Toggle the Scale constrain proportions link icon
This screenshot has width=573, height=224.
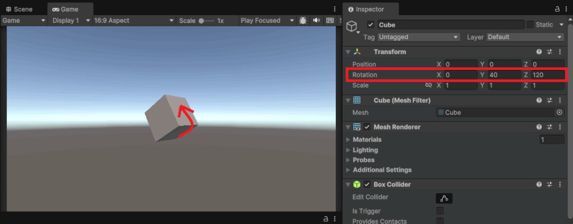(x=429, y=85)
